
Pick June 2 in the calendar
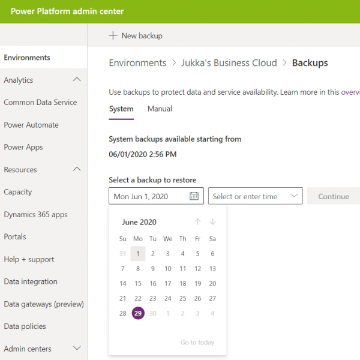tap(152, 253)
